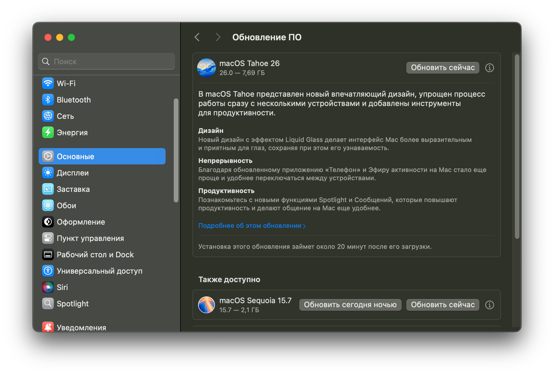Select Энергия in the sidebar
554x375 pixels.
click(x=102, y=133)
